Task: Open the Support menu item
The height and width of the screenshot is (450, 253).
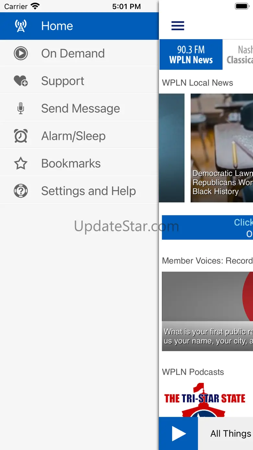Action: [79, 81]
